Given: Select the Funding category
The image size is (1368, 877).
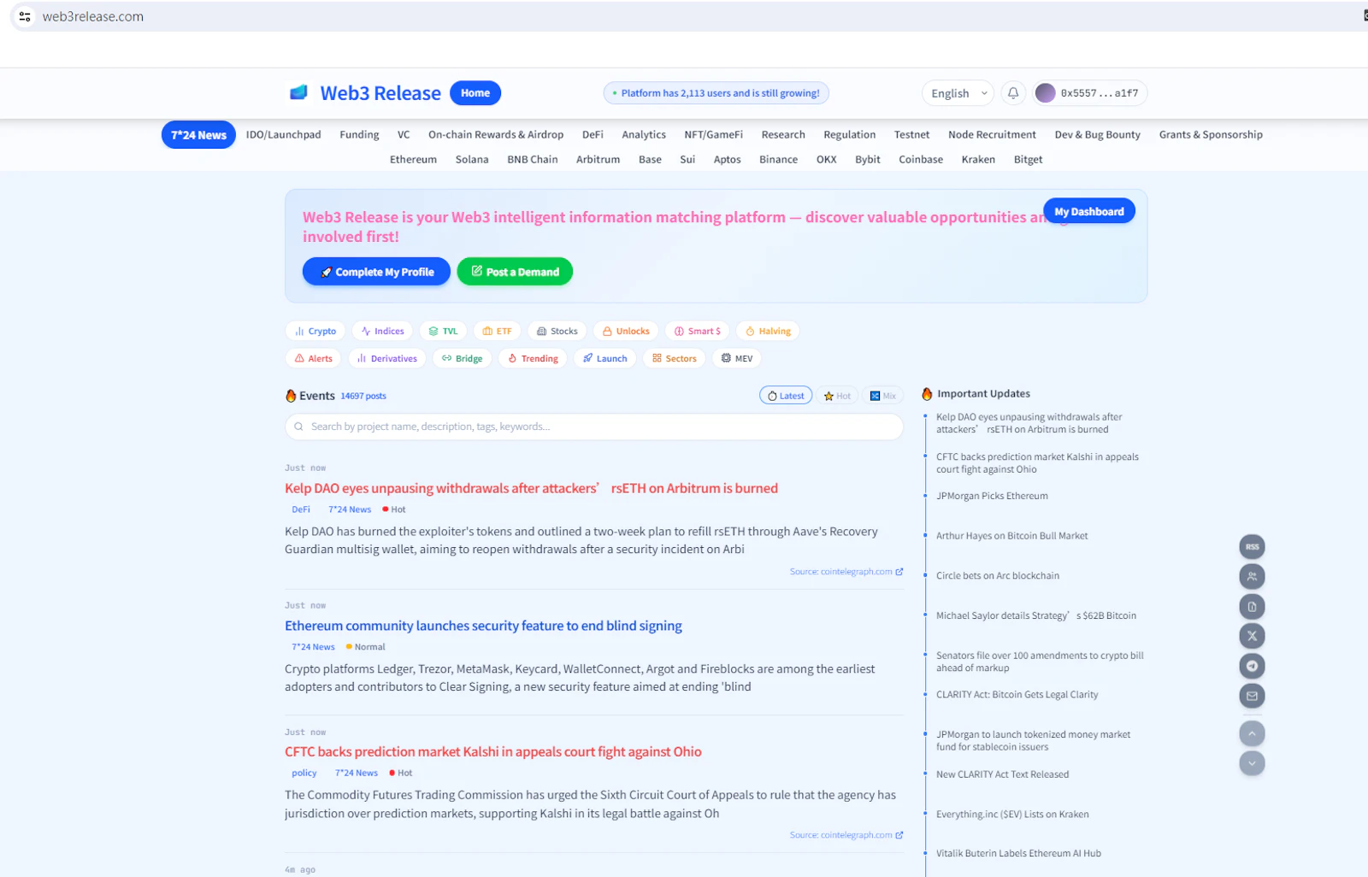Looking at the screenshot, I should click(x=359, y=135).
